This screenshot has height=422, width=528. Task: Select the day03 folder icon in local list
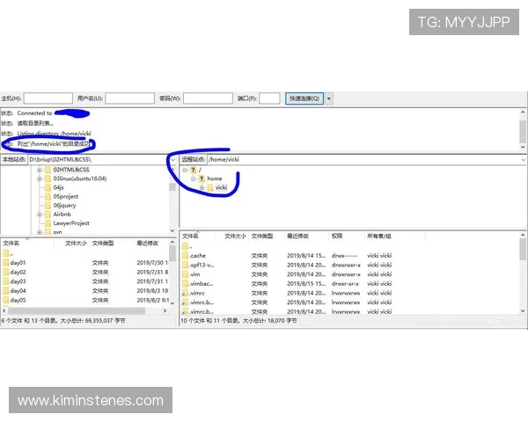[x=6, y=281]
